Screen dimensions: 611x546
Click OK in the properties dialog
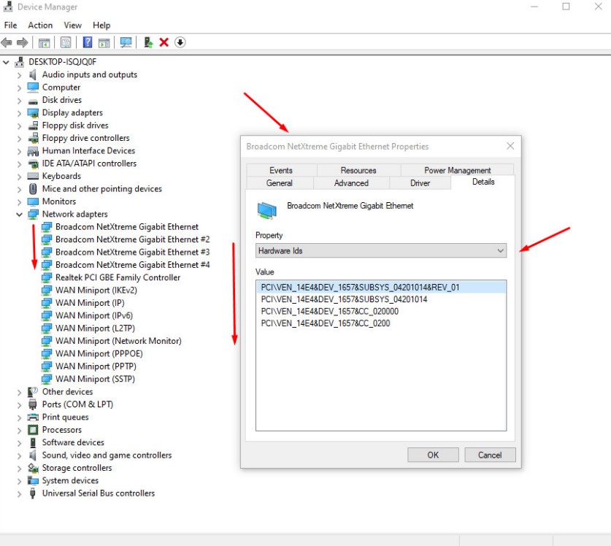(433, 455)
